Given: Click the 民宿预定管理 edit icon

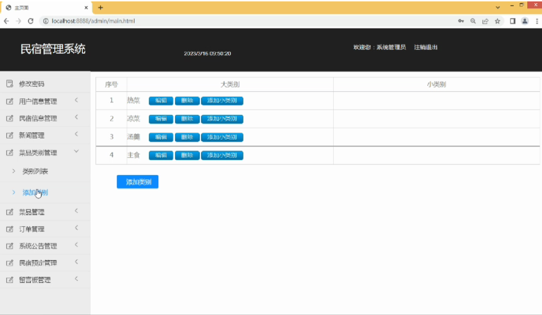Looking at the screenshot, I should 10,263.
